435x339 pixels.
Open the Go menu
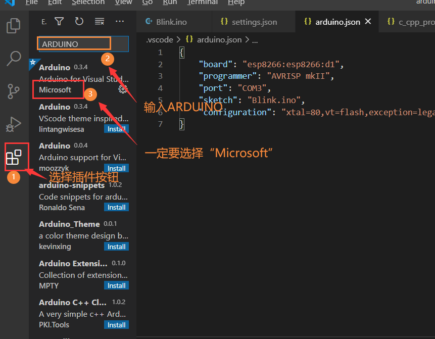point(148,3)
